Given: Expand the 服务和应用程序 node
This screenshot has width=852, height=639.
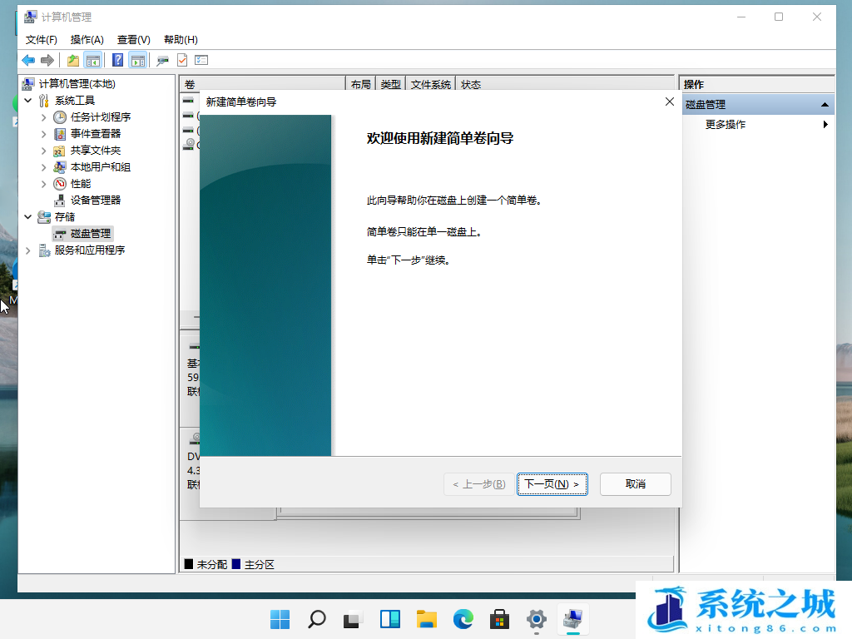Looking at the screenshot, I should (x=28, y=250).
